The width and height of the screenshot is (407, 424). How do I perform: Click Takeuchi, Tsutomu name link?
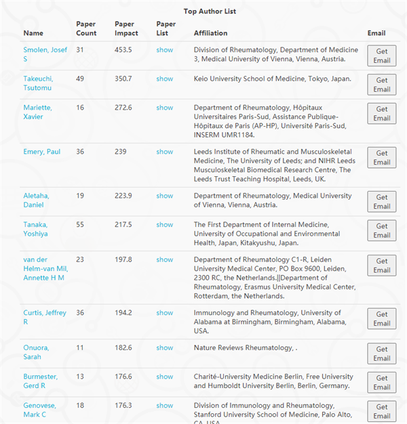[x=38, y=83]
